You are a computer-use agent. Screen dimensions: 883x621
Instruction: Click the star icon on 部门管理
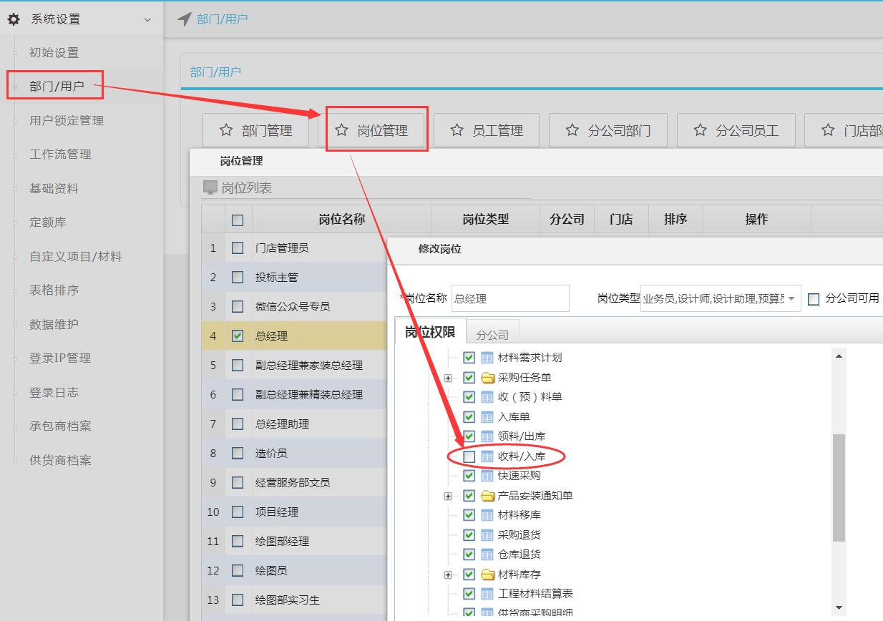[226, 130]
